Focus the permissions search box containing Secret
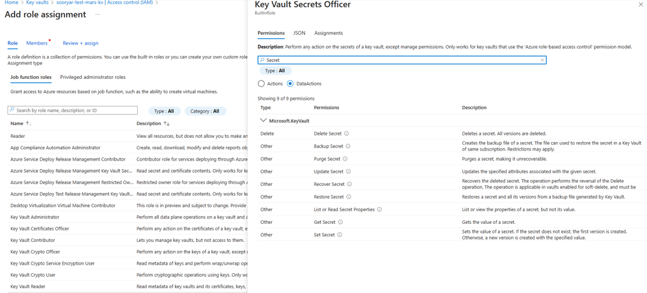 (x=402, y=60)
